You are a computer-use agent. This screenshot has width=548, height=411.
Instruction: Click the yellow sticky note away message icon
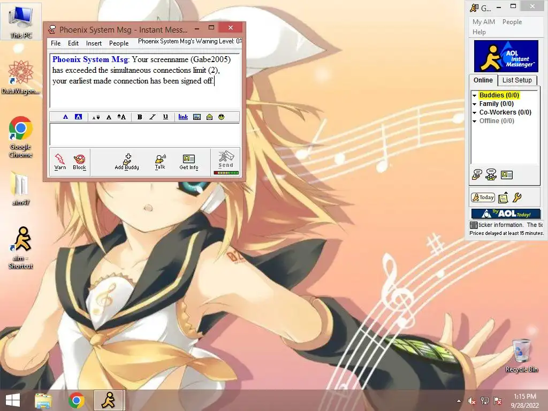503,197
